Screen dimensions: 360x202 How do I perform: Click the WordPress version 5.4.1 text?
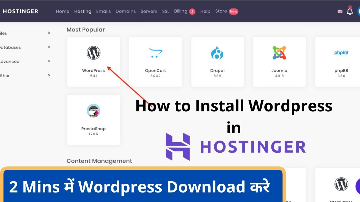[x=93, y=76]
